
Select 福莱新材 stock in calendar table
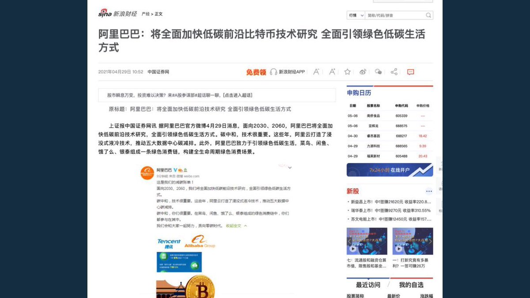[x=373, y=156]
